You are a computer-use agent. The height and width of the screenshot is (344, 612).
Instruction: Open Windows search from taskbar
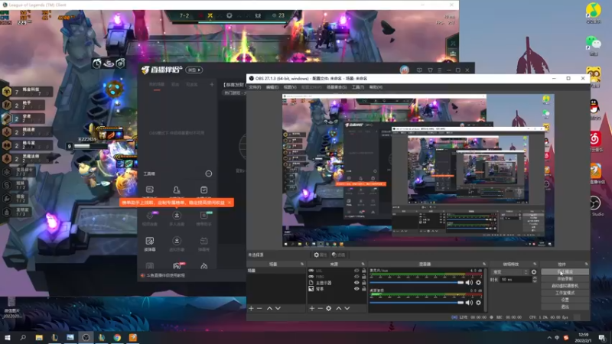click(x=23, y=337)
